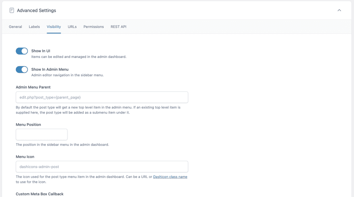Image resolution: width=354 pixels, height=197 pixels.
Task: Open the Permissions tab
Action: click(x=94, y=27)
